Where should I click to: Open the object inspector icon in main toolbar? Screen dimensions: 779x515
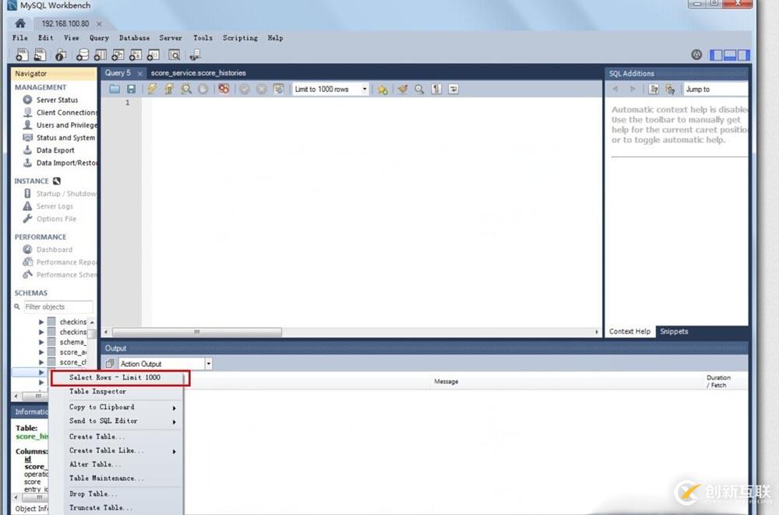tap(61, 55)
